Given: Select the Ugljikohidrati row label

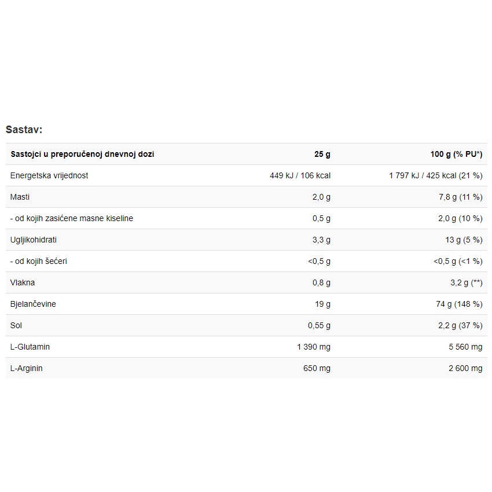Looking at the screenshot, I should click(x=34, y=240).
